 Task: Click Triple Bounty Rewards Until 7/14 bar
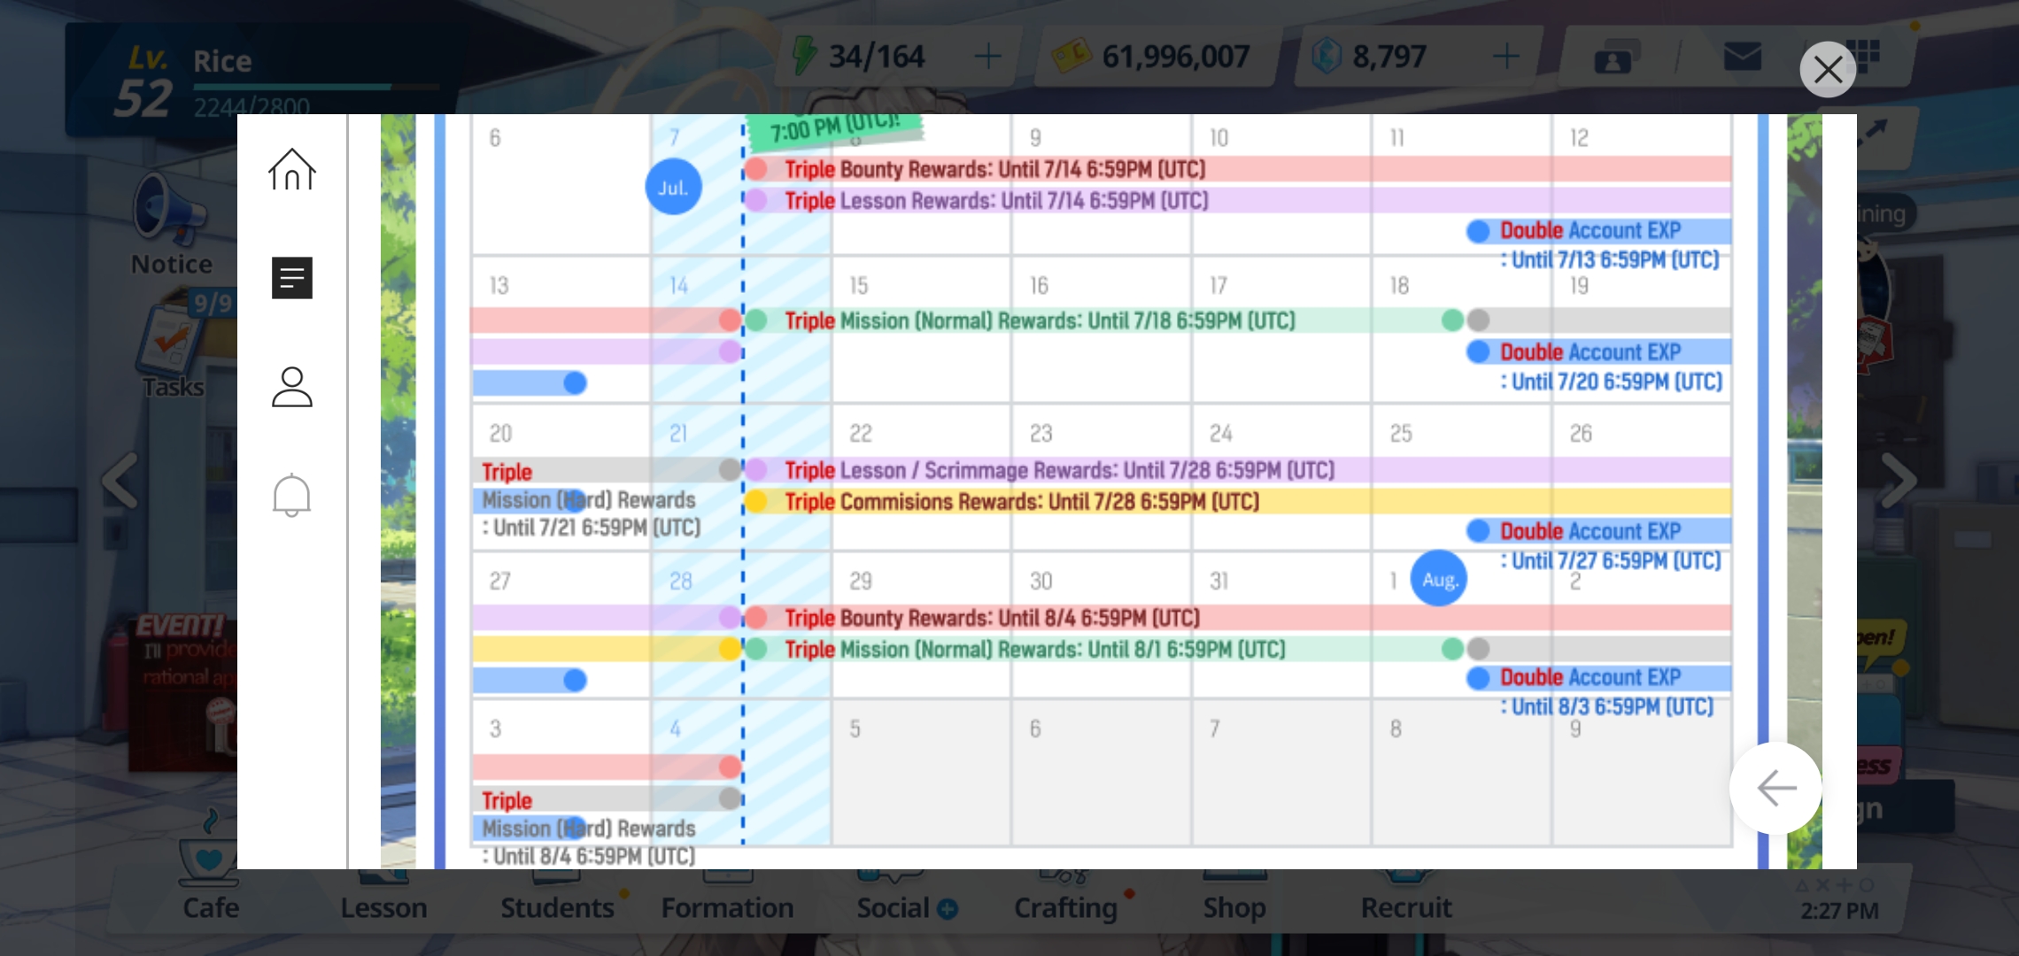[x=1238, y=169]
